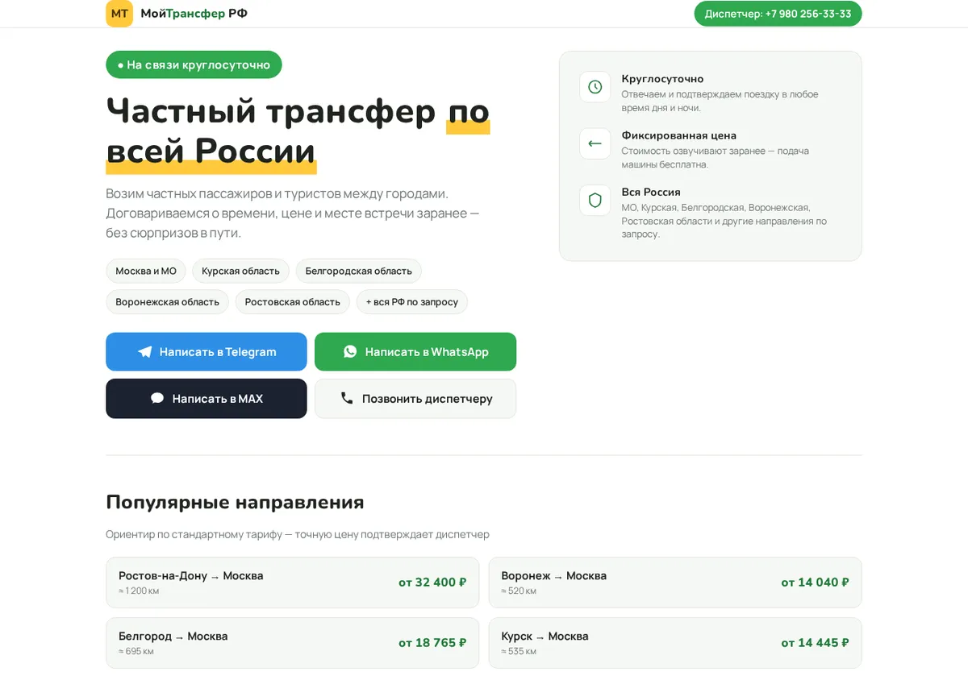Open the dispatcher phone number button in header
The image size is (968, 680).
tap(778, 14)
